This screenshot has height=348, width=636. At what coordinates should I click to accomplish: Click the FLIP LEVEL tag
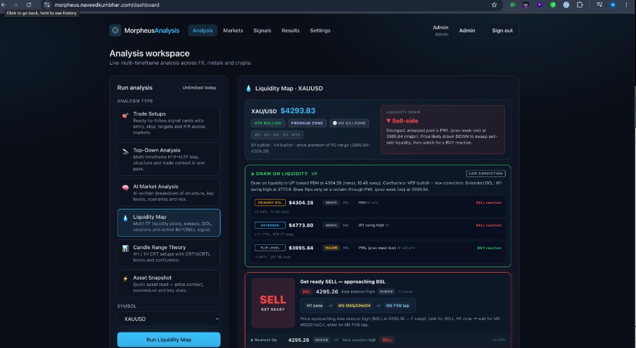(x=270, y=248)
